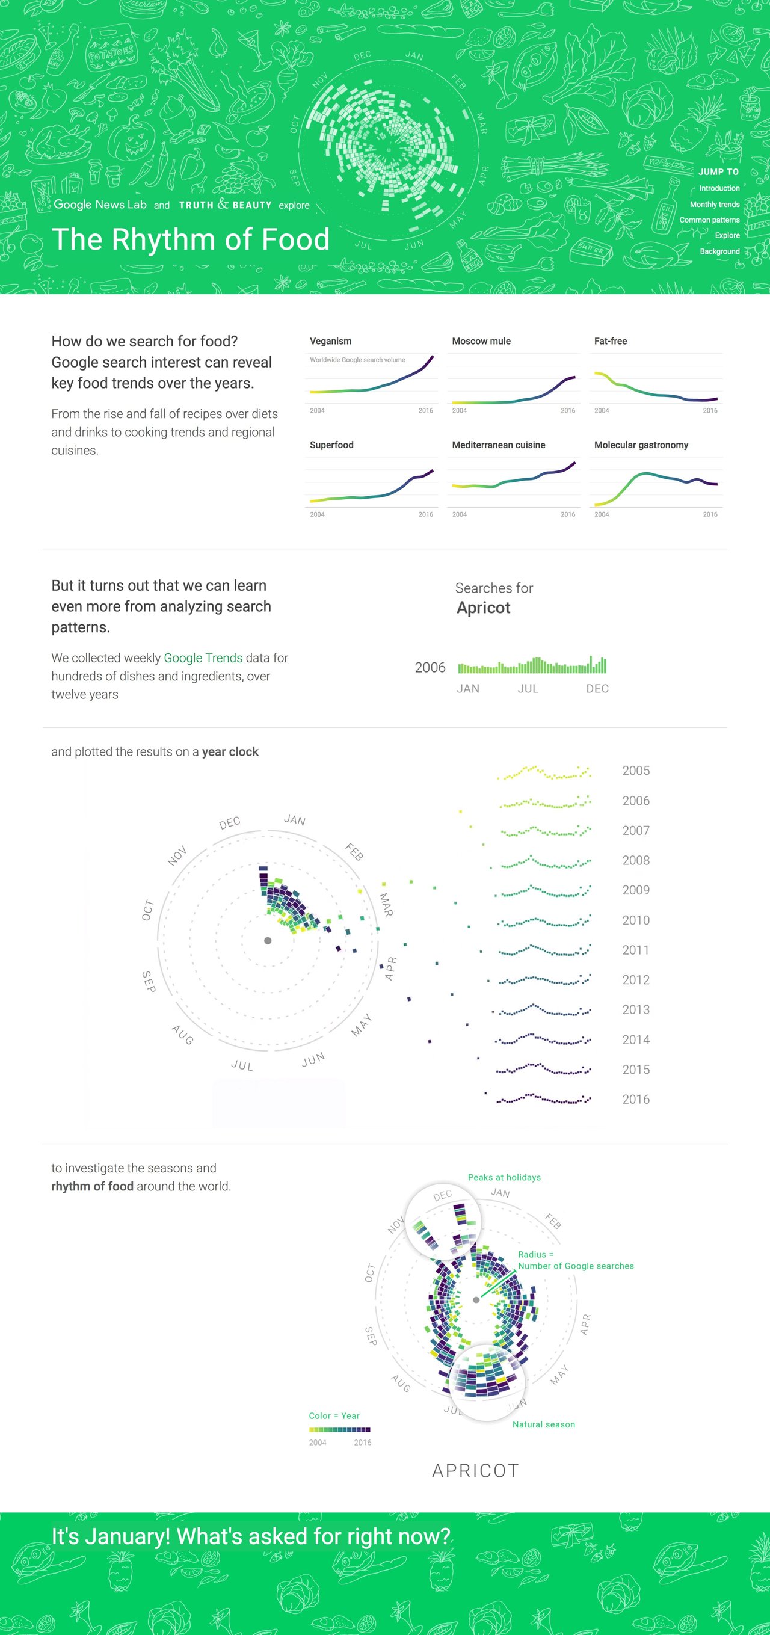Click the gray center dot of Apricot clock
The width and height of the screenshot is (770, 1635).
click(x=476, y=1299)
